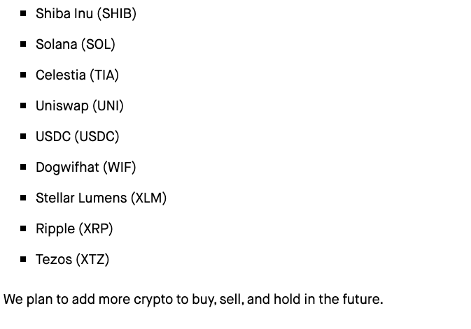This screenshot has height=329, width=471.
Task: Click the square bullet before USDC
Action: pyautogui.click(x=24, y=136)
